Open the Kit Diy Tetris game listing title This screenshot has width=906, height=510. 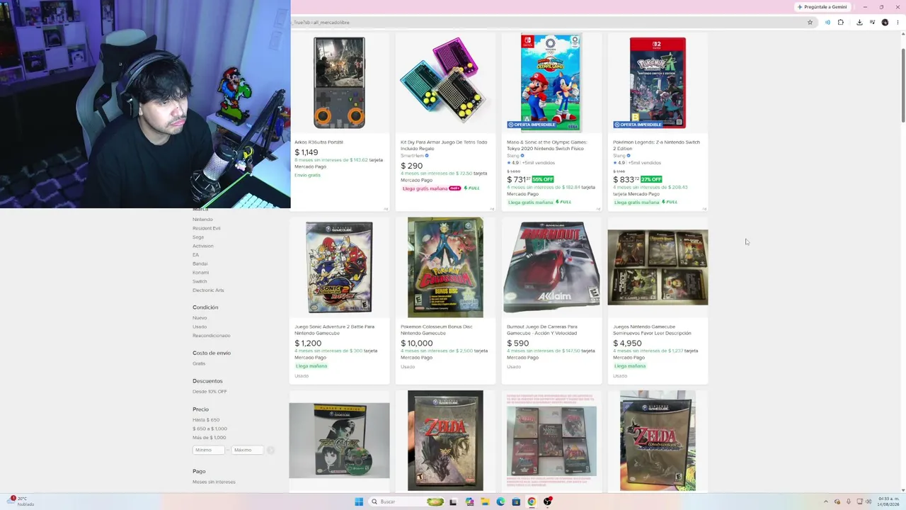pyautogui.click(x=444, y=145)
